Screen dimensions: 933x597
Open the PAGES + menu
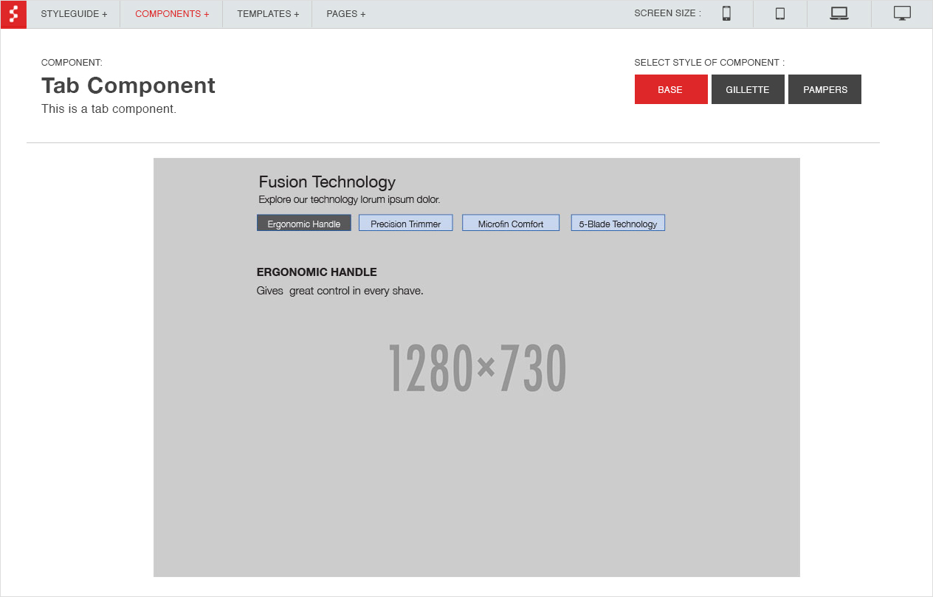tap(345, 14)
